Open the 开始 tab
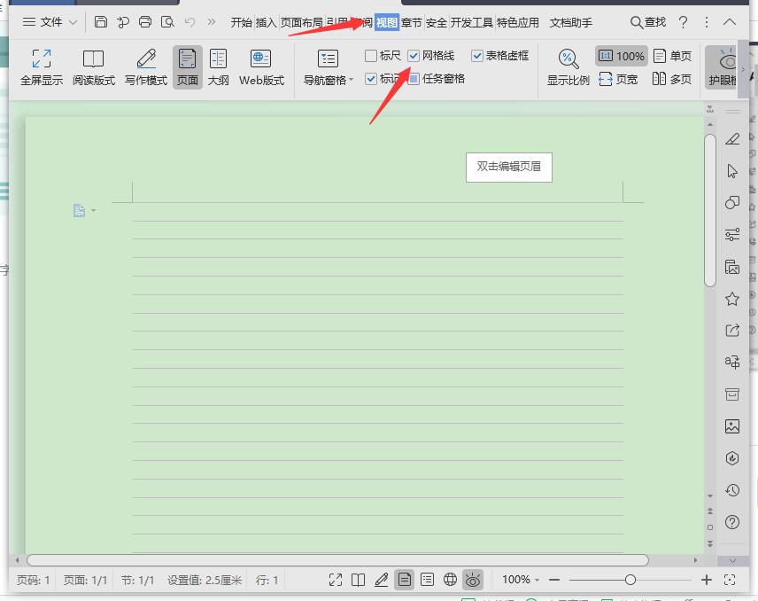The height and width of the screenshot is (601, 758). 241,23
